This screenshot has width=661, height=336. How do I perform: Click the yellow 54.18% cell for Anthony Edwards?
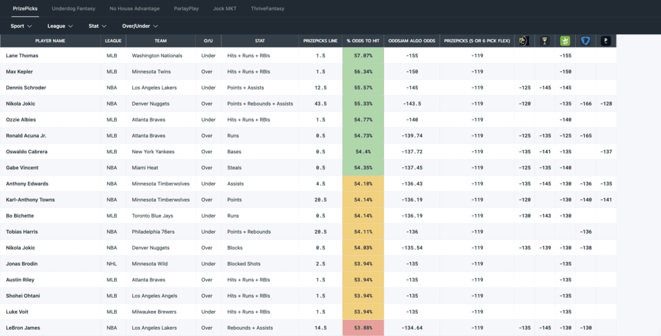pos(363,183)
